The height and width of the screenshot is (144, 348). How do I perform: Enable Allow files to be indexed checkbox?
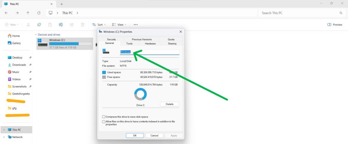click(104, 122)
